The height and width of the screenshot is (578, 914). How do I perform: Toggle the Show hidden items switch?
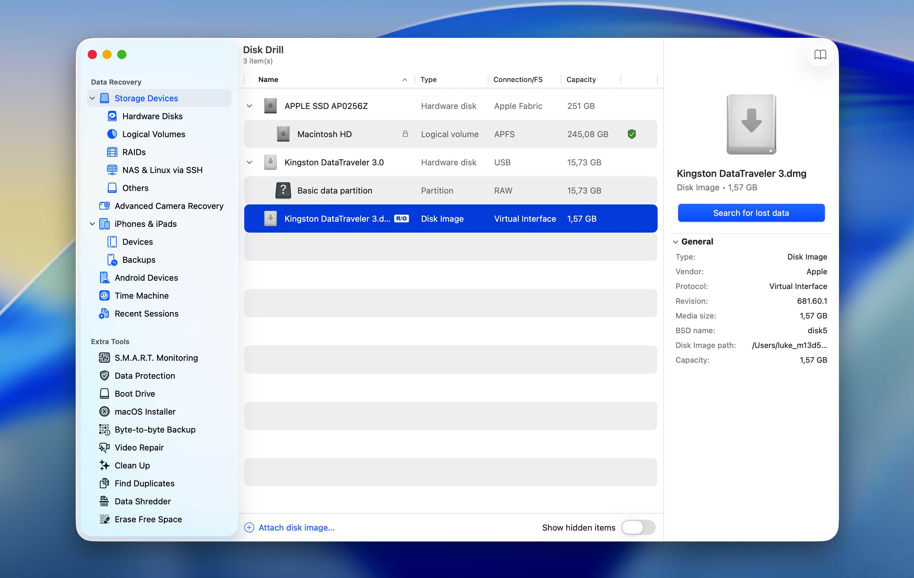638,527
